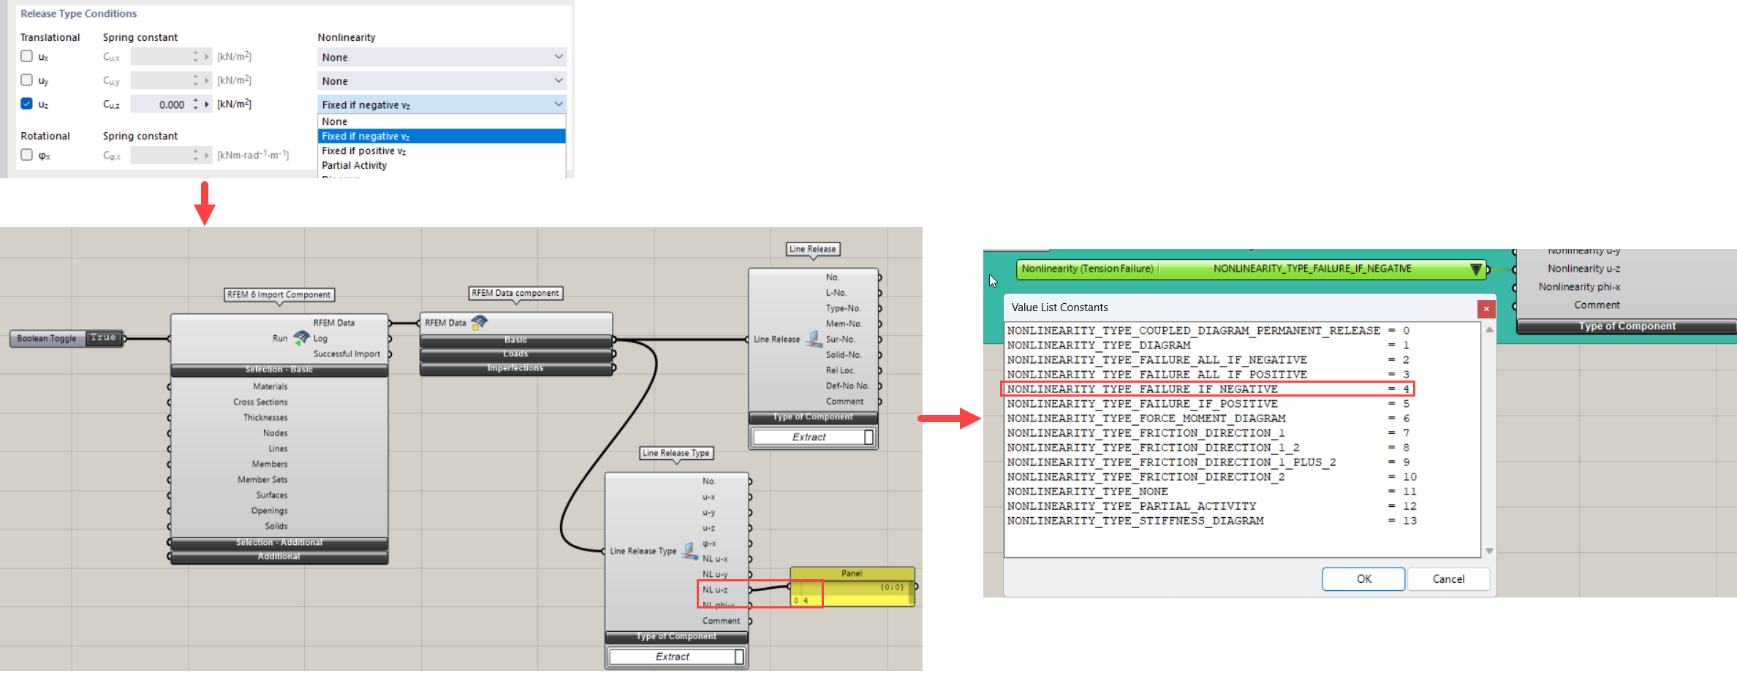
Task: Expand the Nonlinearity (Tension Failure) value list
Action: (1475, 270)
